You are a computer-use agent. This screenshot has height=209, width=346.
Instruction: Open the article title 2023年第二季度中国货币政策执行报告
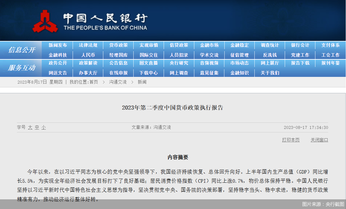pos(173,108)
